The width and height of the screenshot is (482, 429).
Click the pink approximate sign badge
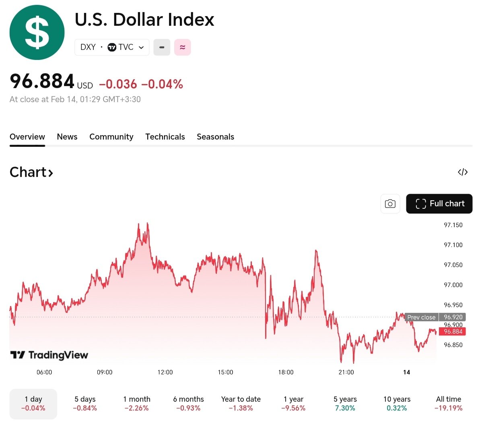point(182,47)
